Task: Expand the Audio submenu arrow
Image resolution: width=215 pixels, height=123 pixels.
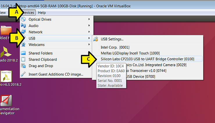Action: click(x=89, y=26)
